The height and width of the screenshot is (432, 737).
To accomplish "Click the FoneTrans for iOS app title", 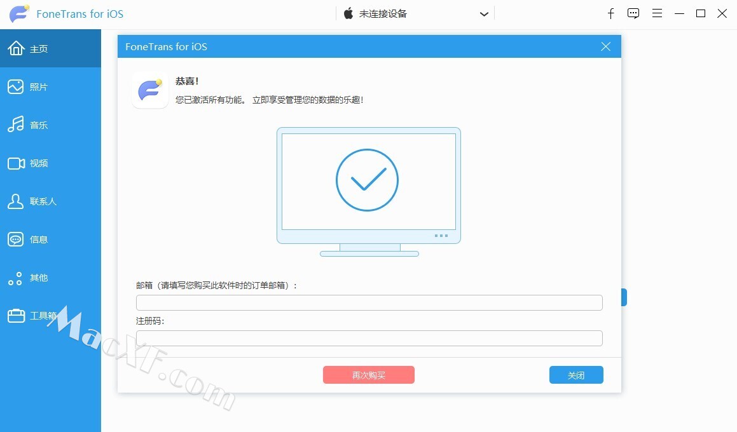I will tap(80, 14).
